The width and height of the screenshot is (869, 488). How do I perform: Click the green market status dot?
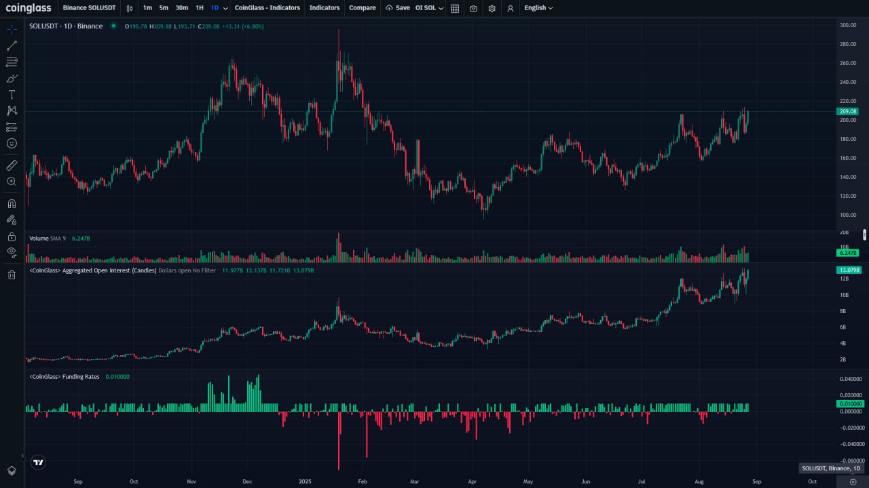pos(113,26)
